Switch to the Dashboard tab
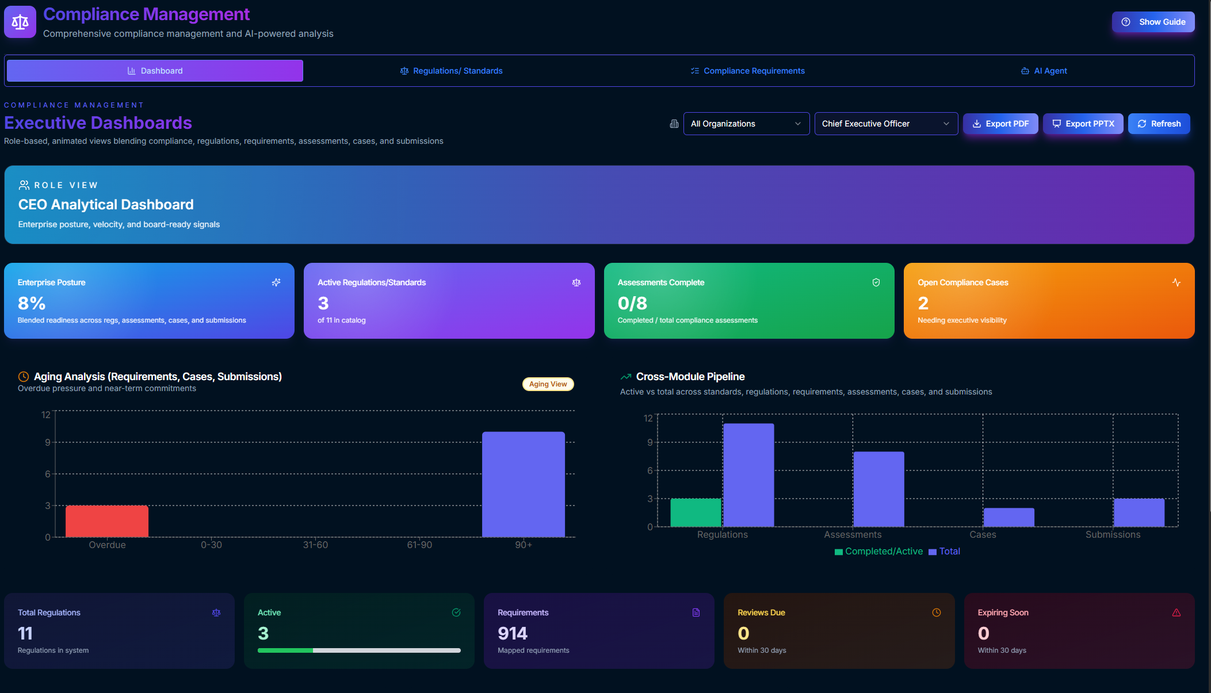1211x693 pixels. 155,71
